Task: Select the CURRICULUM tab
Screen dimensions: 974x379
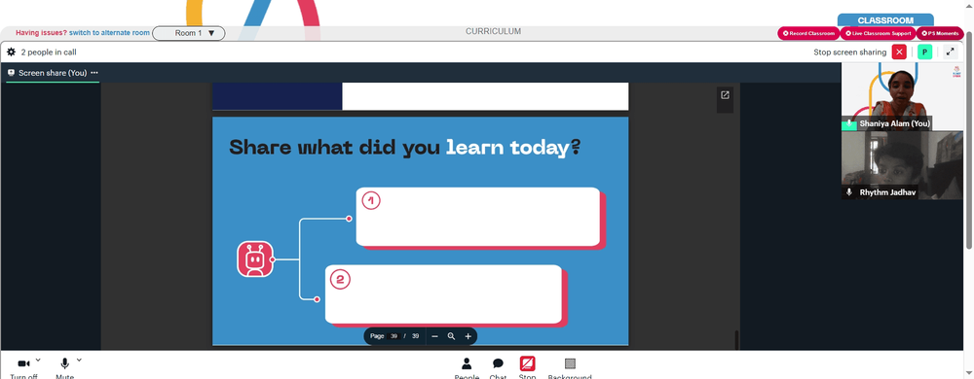Action: 493,31
